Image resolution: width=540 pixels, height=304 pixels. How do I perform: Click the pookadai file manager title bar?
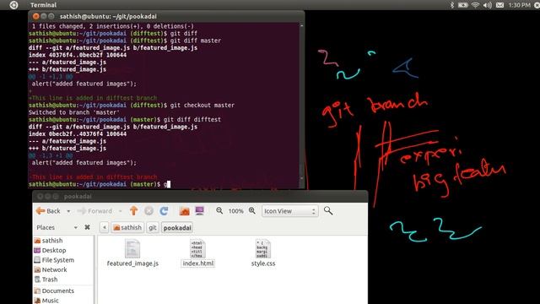point(200,196)
